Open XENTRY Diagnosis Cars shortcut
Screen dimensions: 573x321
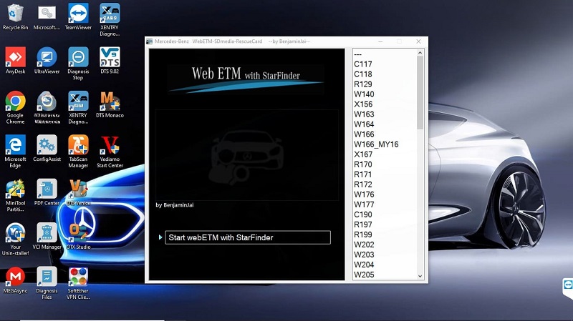coord(110,20)
